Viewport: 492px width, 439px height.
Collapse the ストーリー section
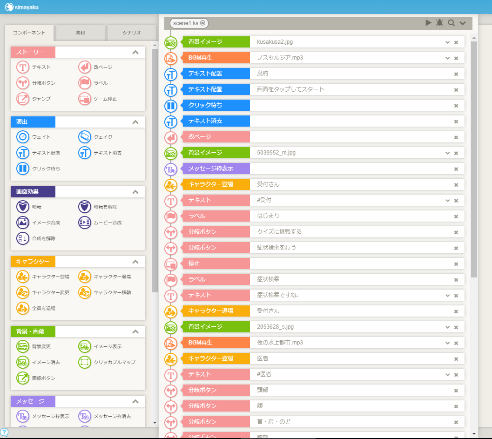click(135, 53)
